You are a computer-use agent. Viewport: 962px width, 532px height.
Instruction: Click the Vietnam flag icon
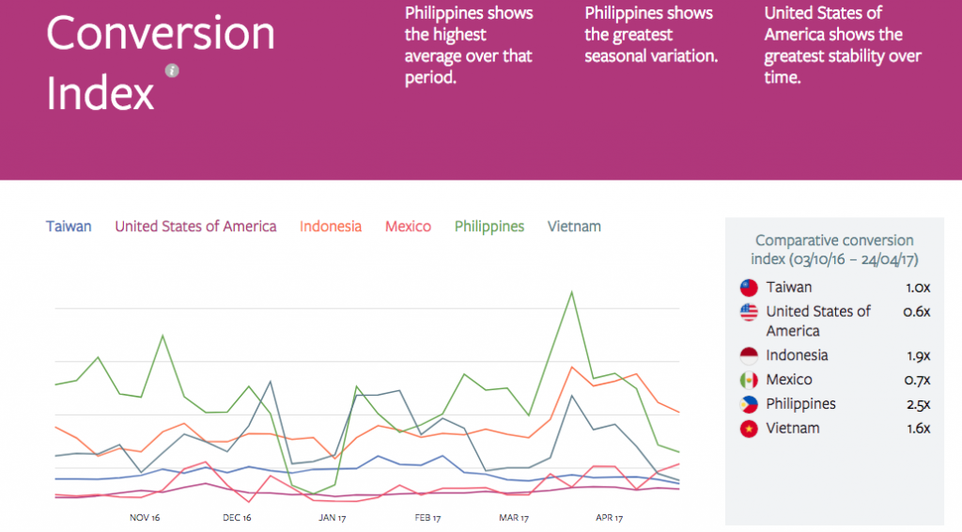[x=749, y=430]
